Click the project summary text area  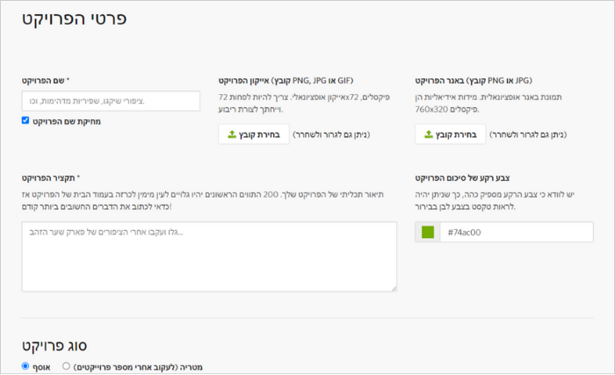(209, 256)
